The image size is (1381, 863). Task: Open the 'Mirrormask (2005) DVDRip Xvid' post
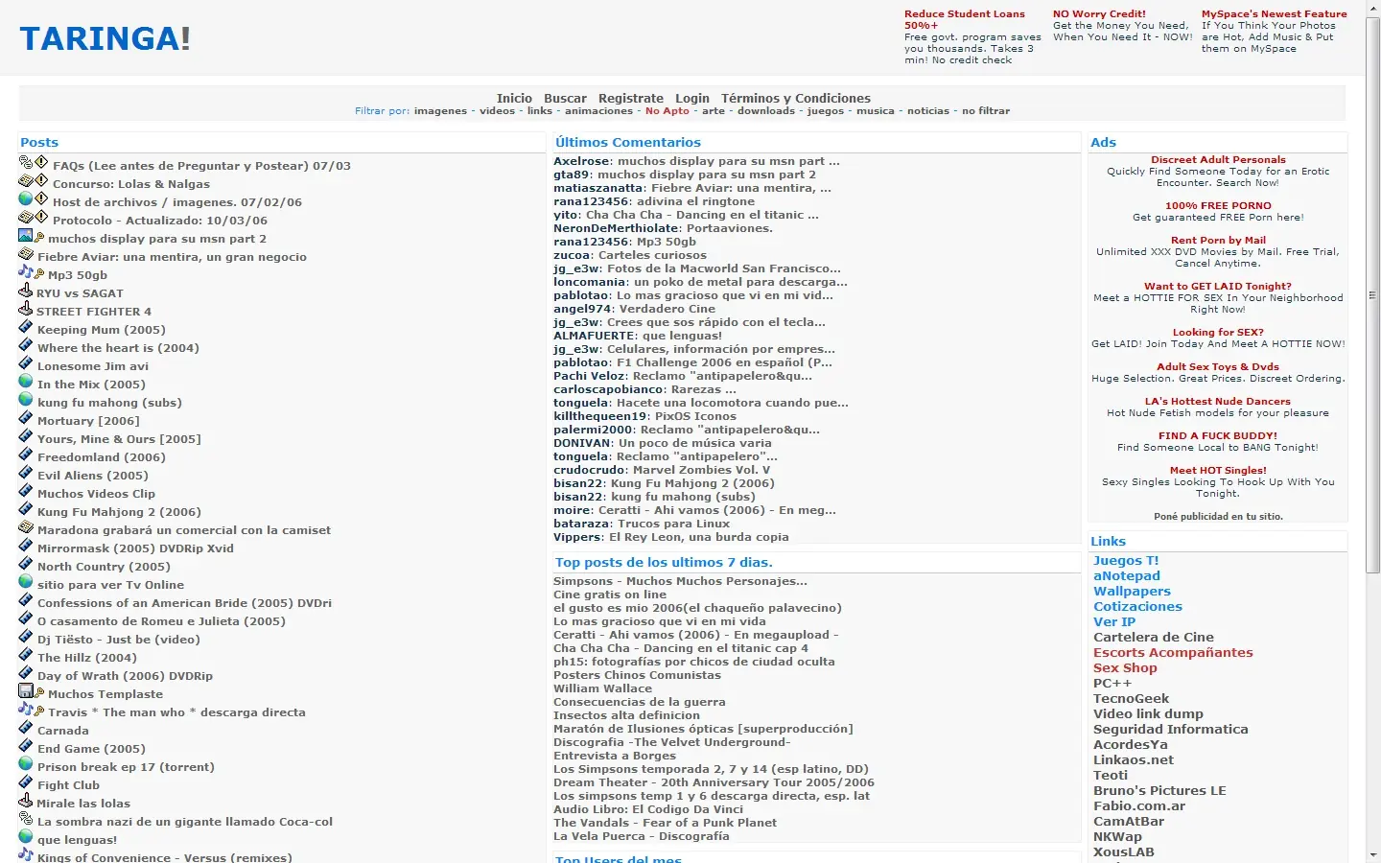click(135, 548)
